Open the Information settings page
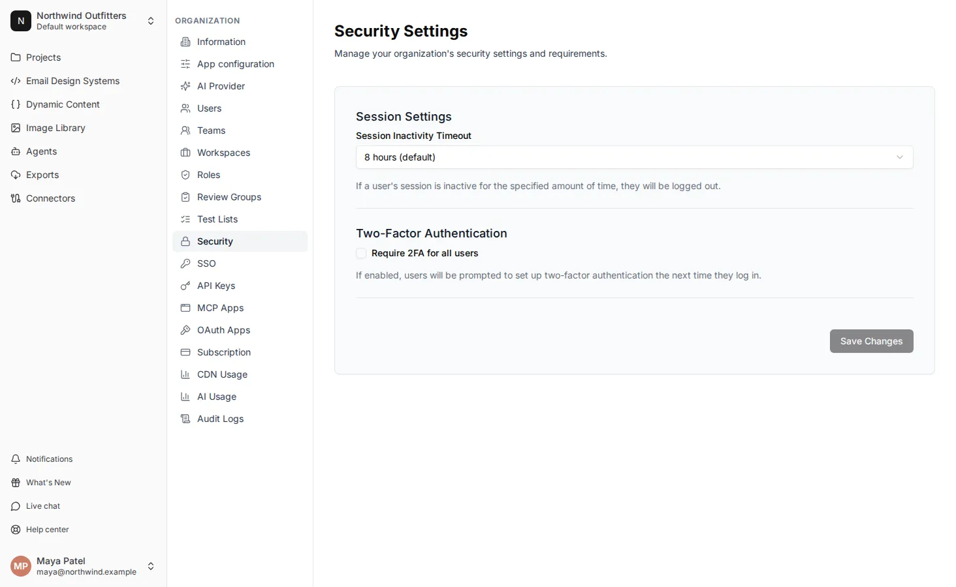This screenshot has width=956, height=587. point(240,42)
